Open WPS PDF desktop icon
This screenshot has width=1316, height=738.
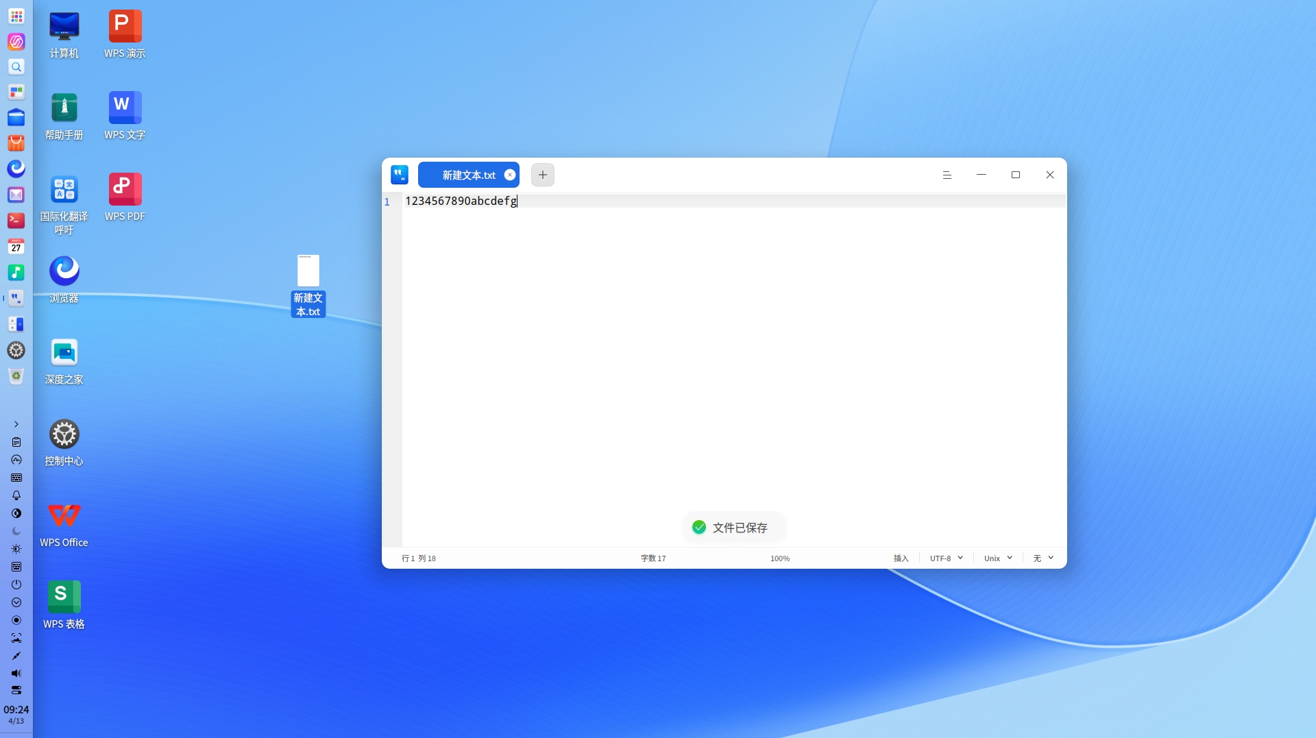(x=125, y=197)
